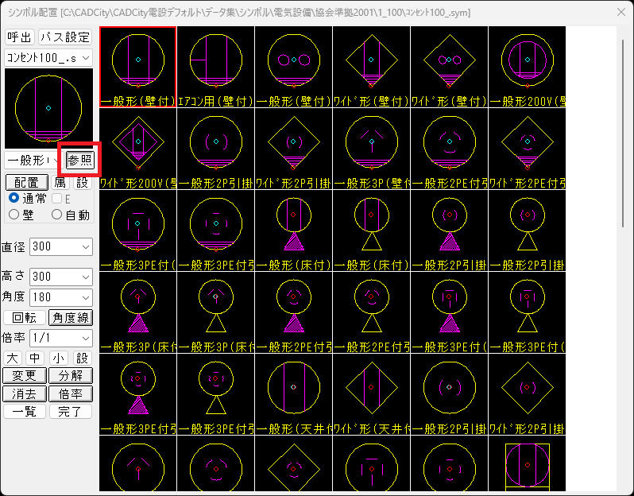Close the シンボル配置 dialog

coord(621,13)
